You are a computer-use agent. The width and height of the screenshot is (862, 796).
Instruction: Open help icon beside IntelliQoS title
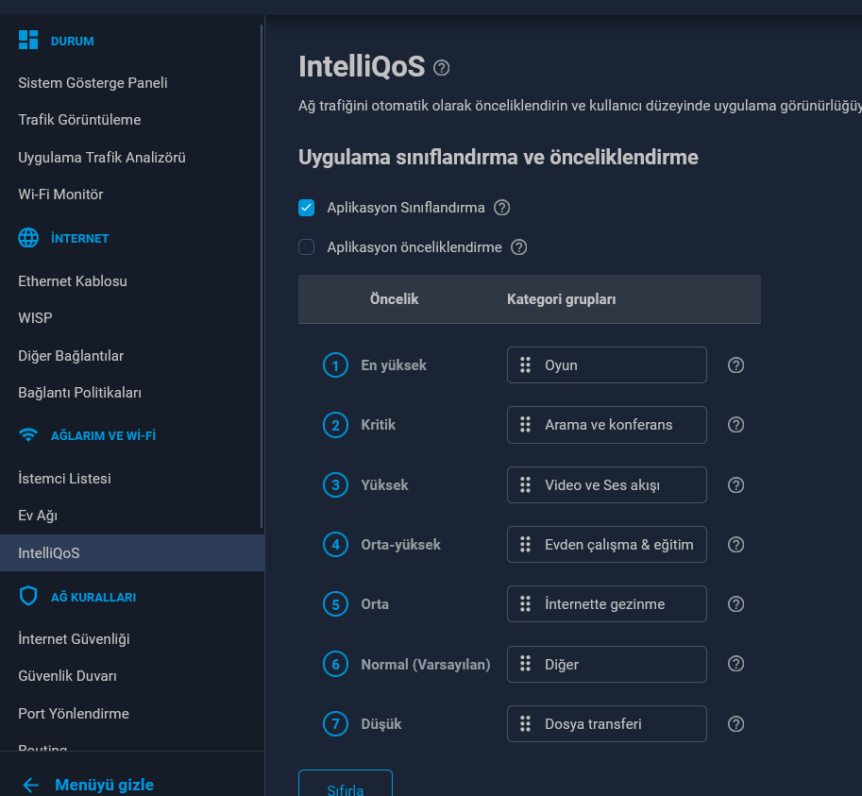tap(442, 68)
